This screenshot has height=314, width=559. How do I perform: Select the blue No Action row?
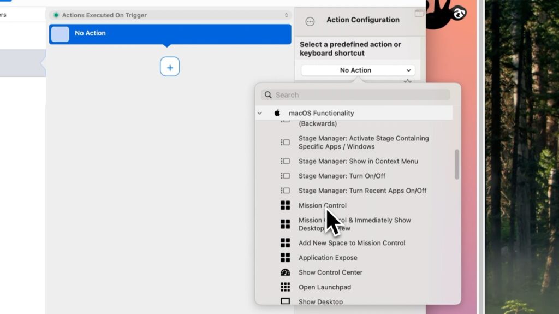(170, 34)
